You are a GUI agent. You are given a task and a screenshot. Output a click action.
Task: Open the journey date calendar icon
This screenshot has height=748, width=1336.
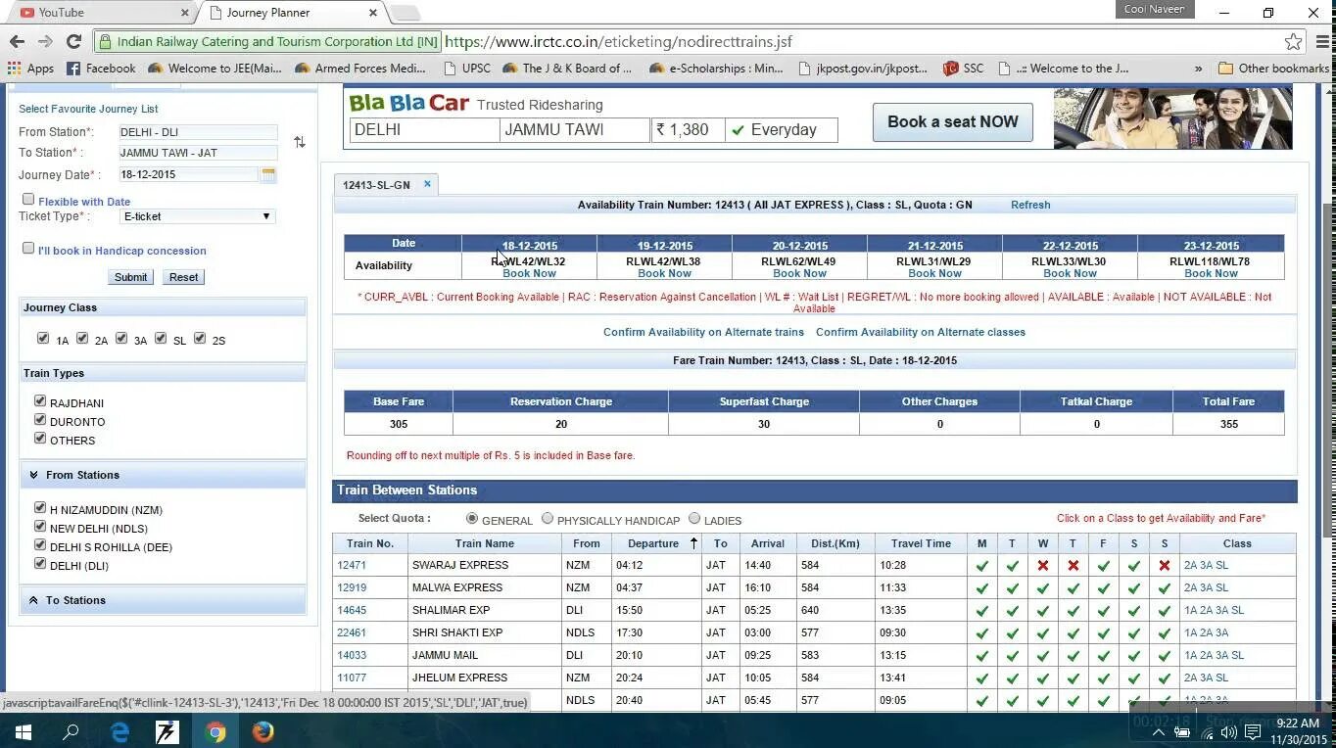(268, 174)
